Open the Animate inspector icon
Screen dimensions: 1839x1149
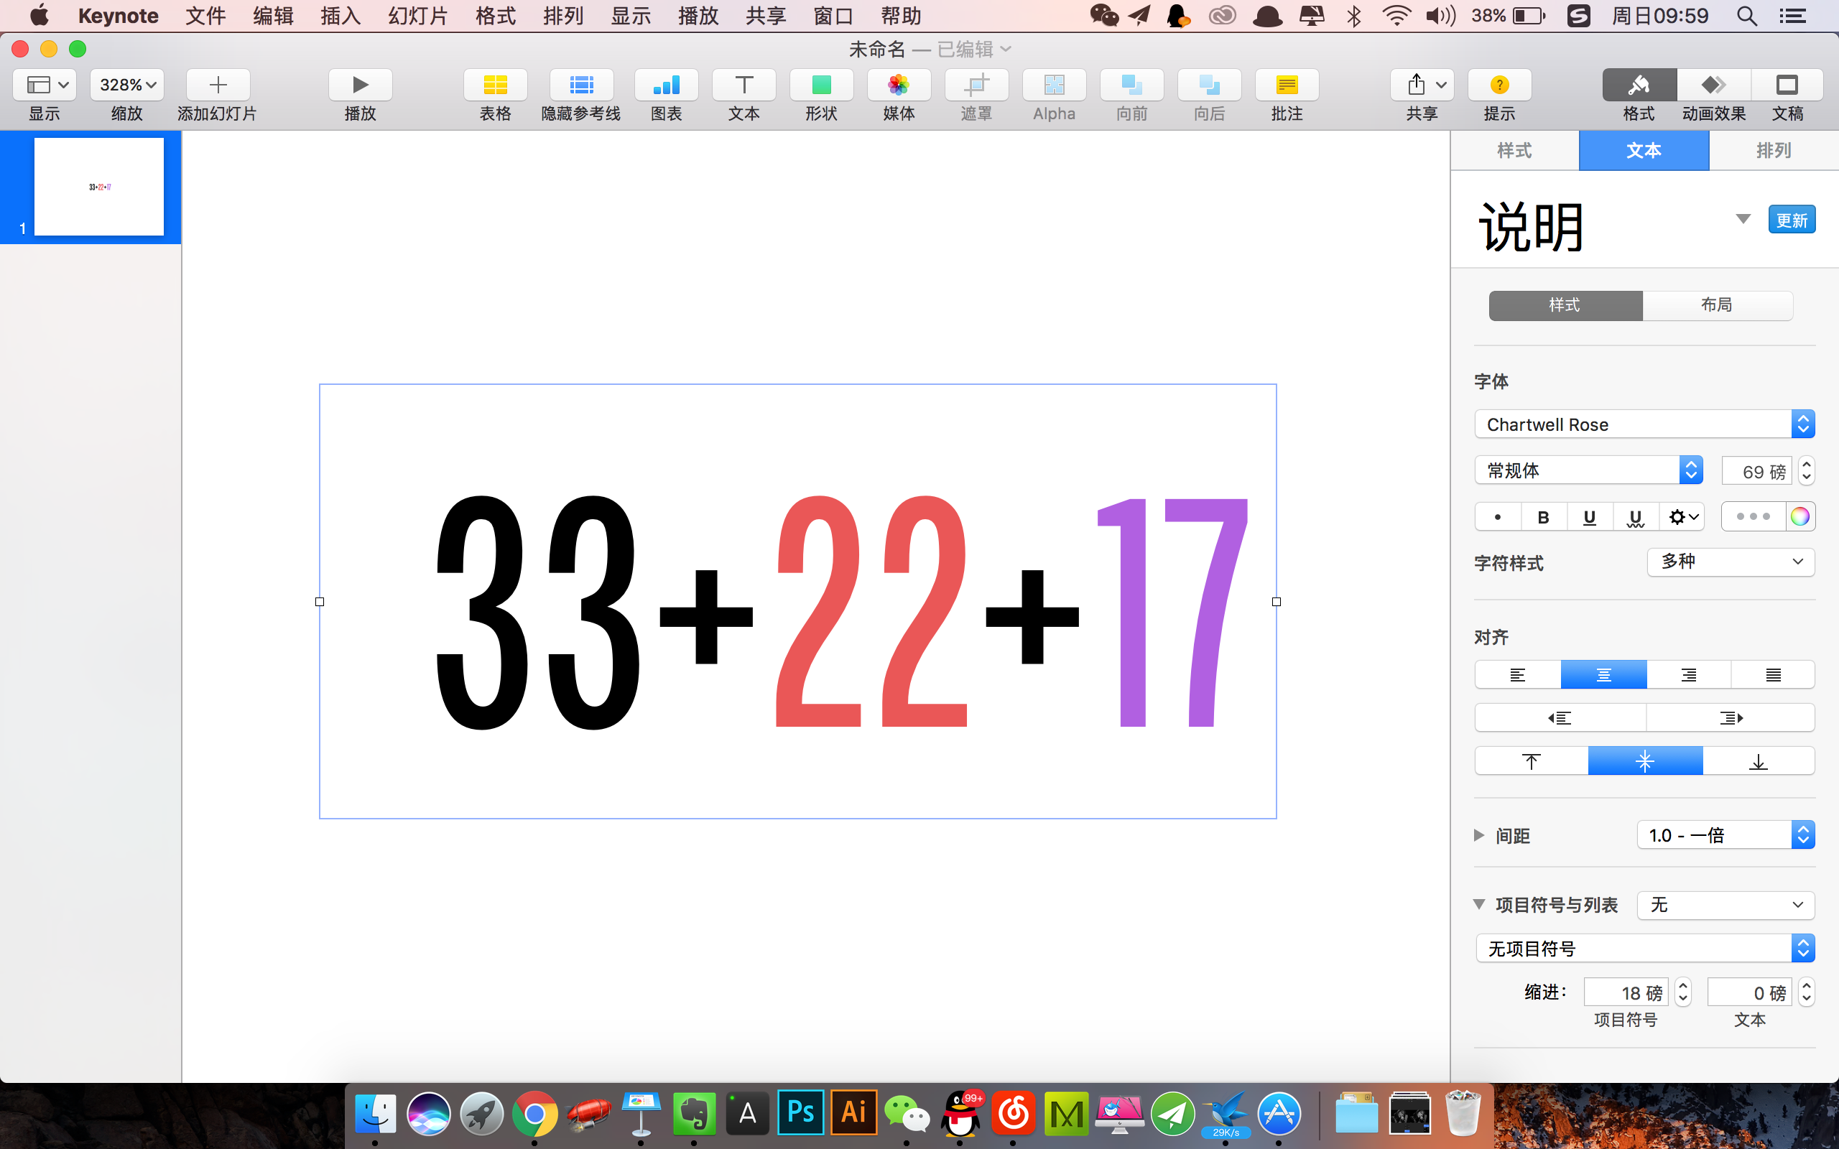[x=1713, y=85]
